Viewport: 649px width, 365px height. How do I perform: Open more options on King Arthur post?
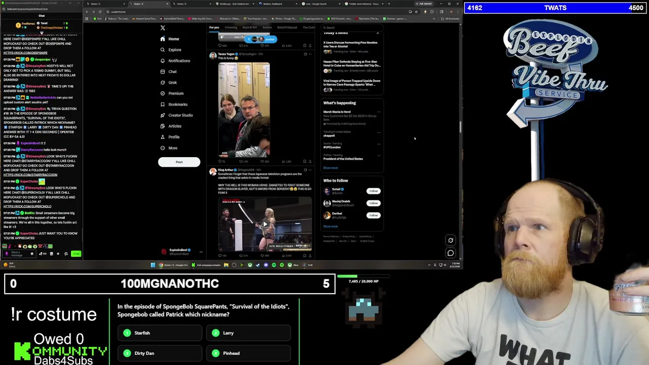(x=310, y=170)
